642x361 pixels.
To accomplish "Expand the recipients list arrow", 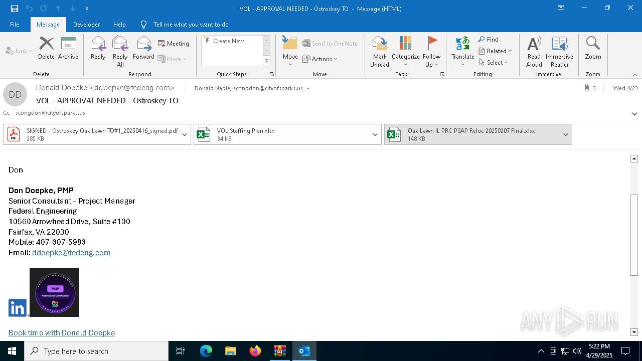I will 308,89.
